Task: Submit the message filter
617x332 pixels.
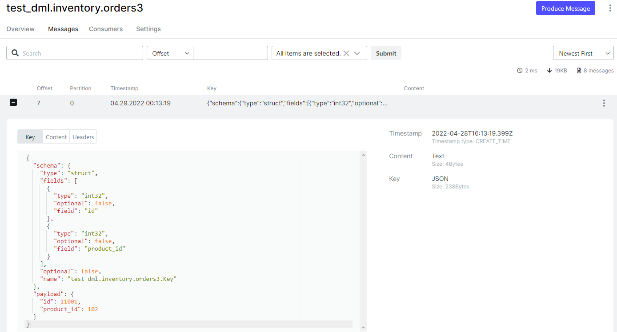Action: [386, 53]
